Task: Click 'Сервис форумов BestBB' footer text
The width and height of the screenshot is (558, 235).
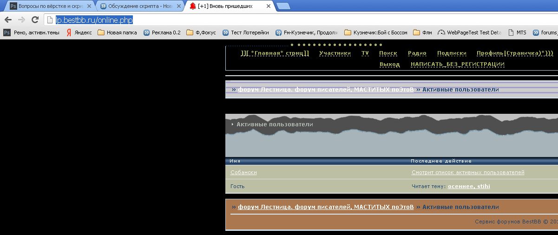Action: click(x=516, y=222)
